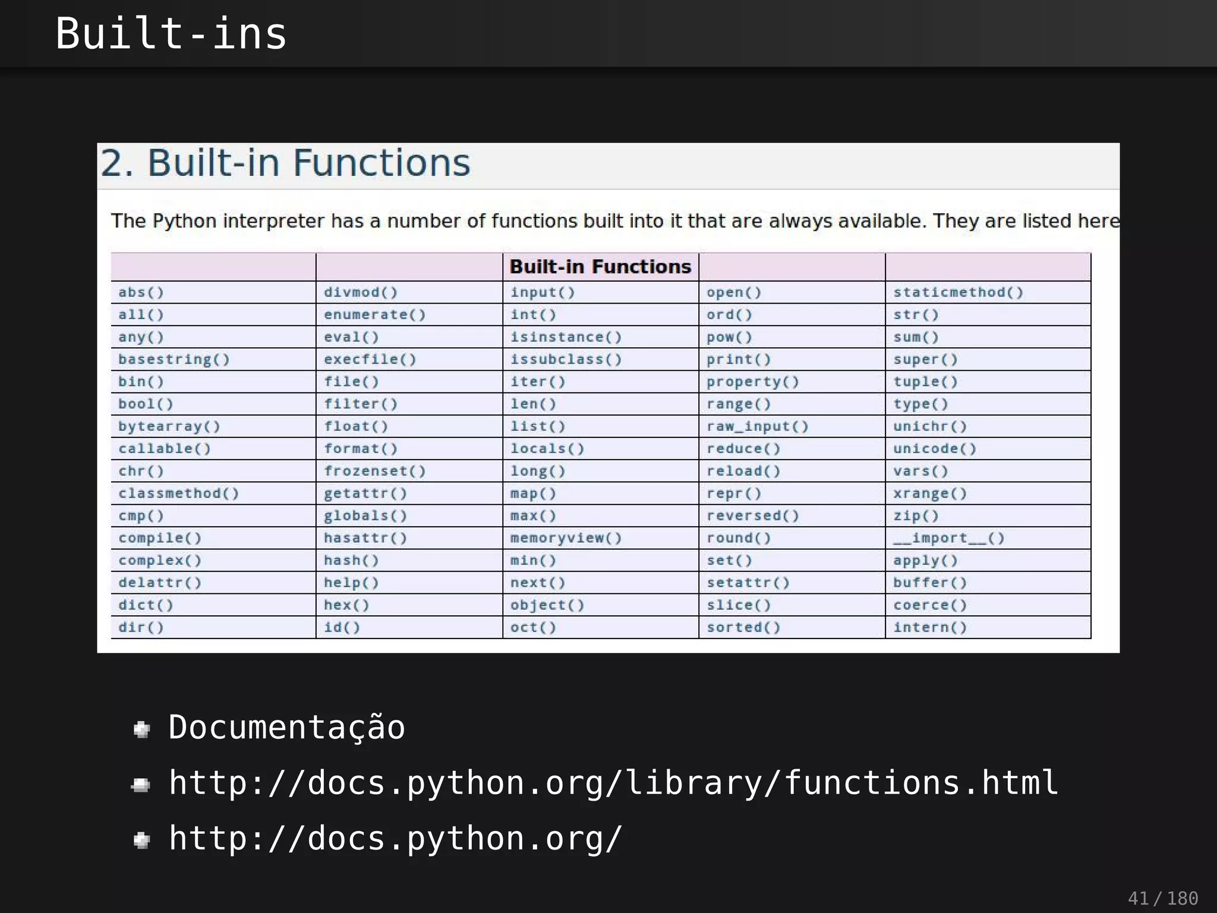The width and height of the screenshot is (1217, 913).
Task: Click the hash() function link
Action: 351,561
